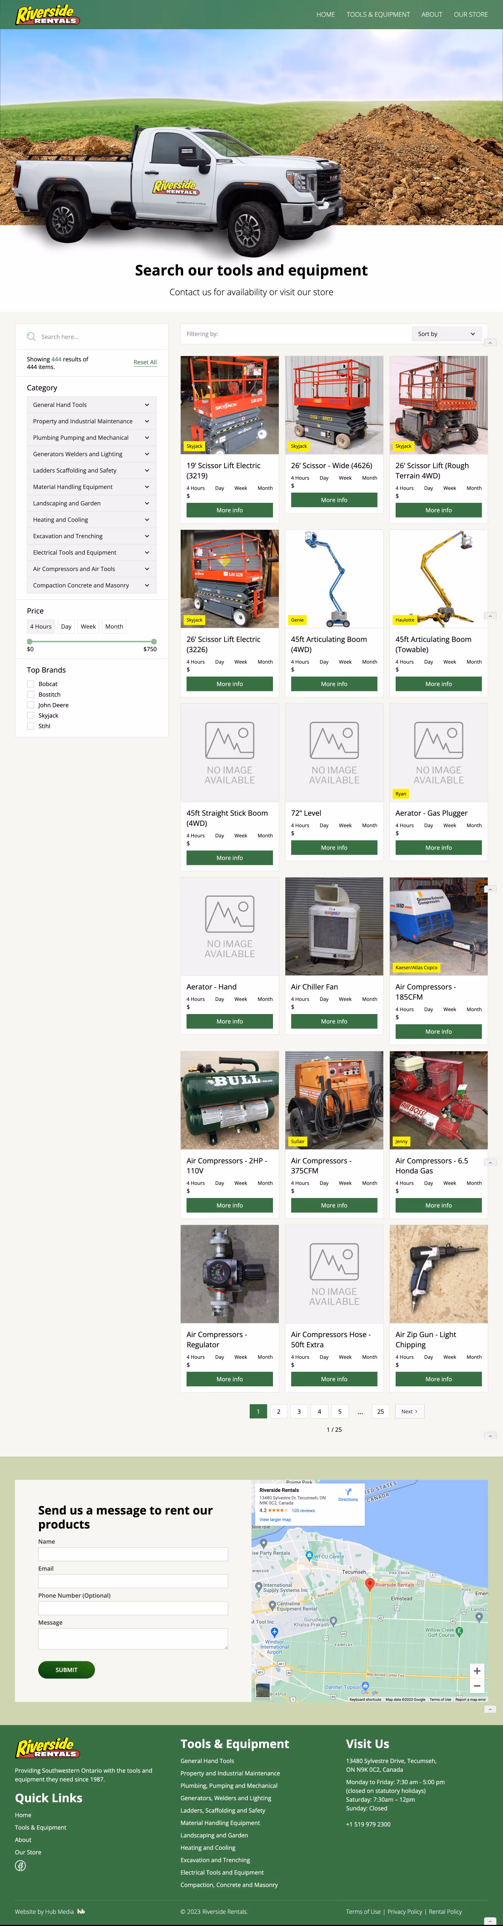Expand Landscaping and Garden category

tap(92, 503)
